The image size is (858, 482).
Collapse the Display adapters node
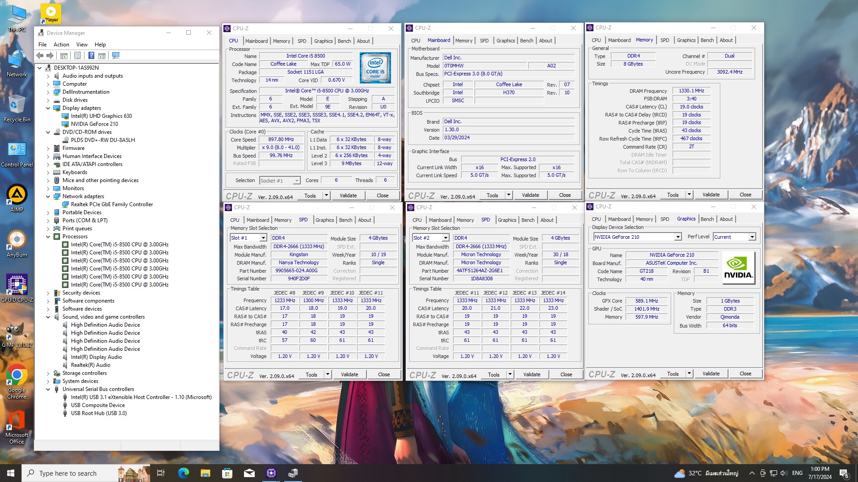[48, 108]
